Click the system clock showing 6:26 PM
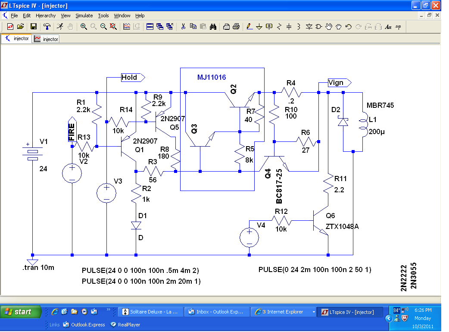The width and height of the screenshot is (449, 332). pos(423,310)
